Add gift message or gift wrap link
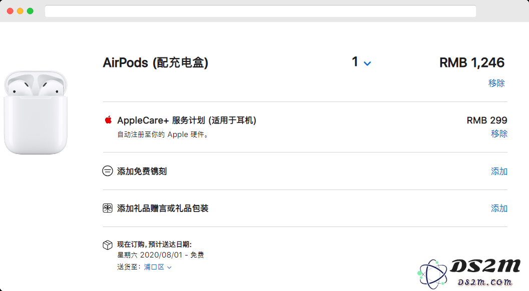 pyautogui.click(x=499, y=208)
